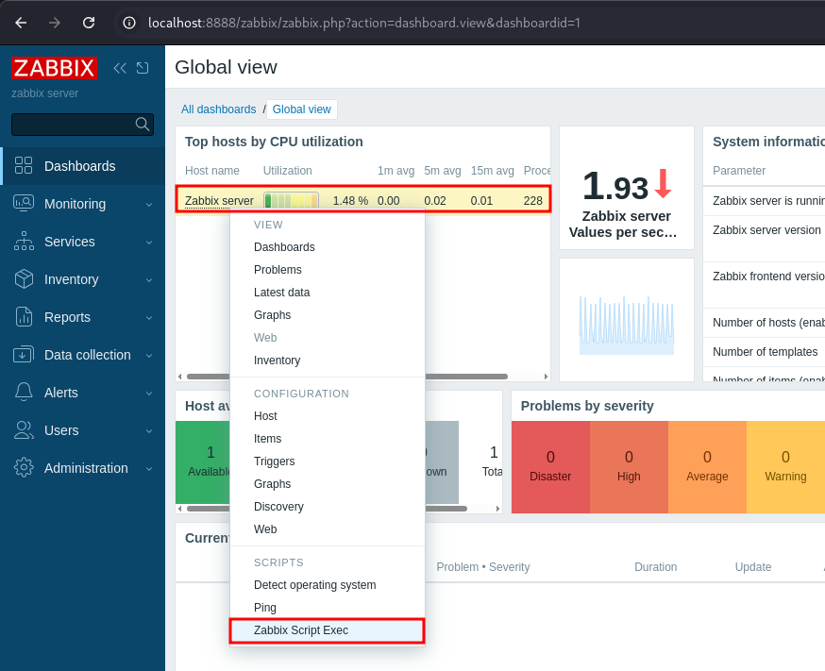Open Graphs under CONFIGURATION section
Viewport: 825px width, 671px height.
(328, 484)
